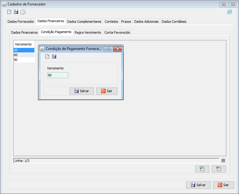The width and height of the screenshot is (239, 194).
Task: Select the row with value 60
Action: [x=24, y=55]
